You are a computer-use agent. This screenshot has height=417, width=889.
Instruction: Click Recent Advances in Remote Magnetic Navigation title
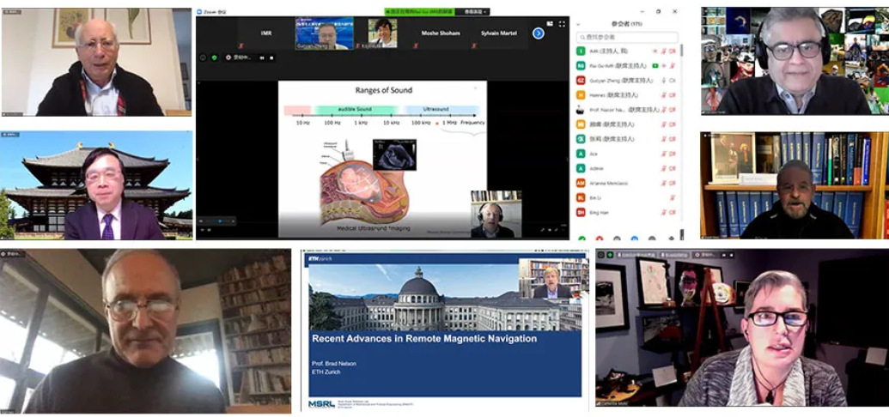pos(424,339)
